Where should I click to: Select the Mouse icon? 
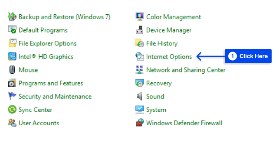click(x=12, y=70)
